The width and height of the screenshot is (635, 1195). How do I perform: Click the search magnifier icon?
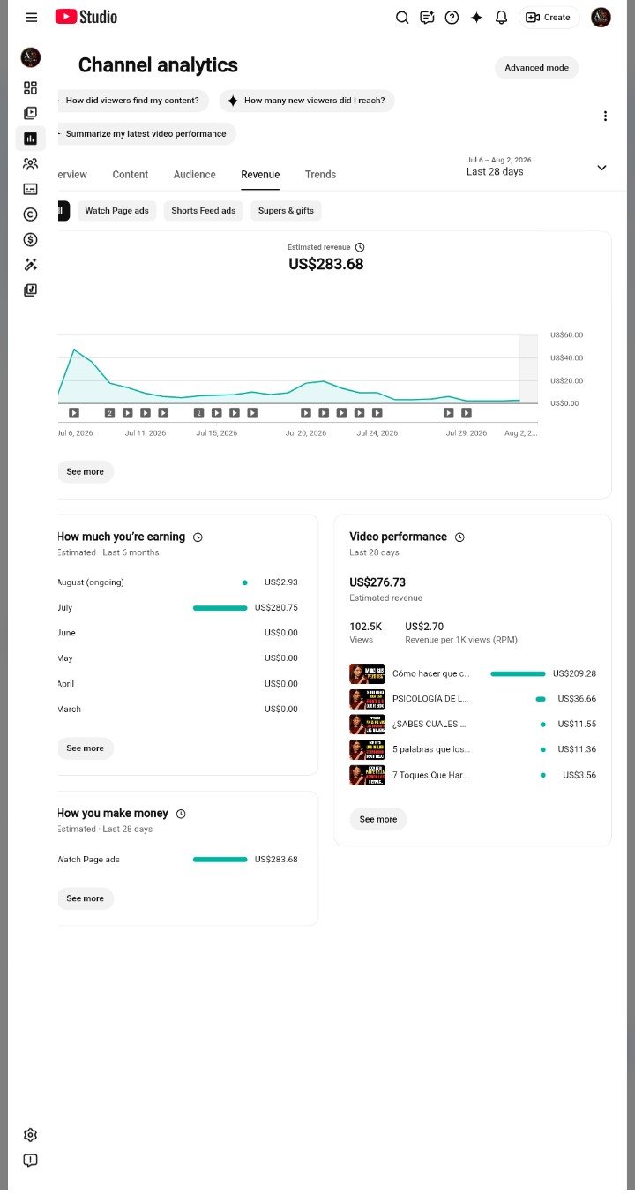click(402, 18)
